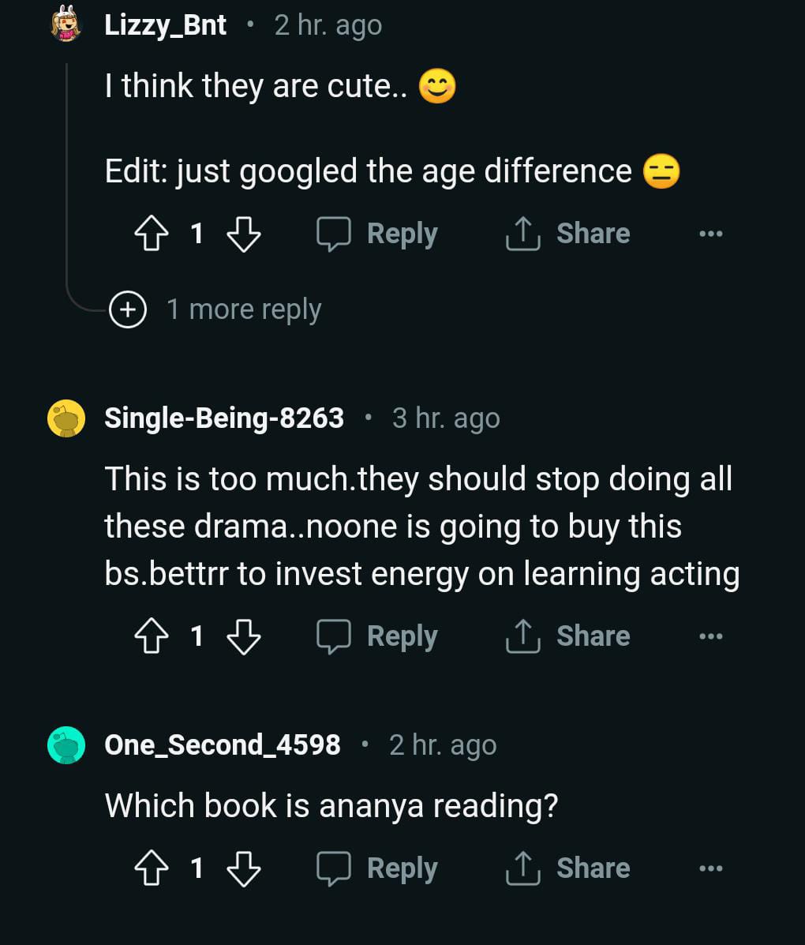Visit One_Second_4598 username link
This screenshot has height=945, width=805.
pyautogui.click(x=223, y=744)
